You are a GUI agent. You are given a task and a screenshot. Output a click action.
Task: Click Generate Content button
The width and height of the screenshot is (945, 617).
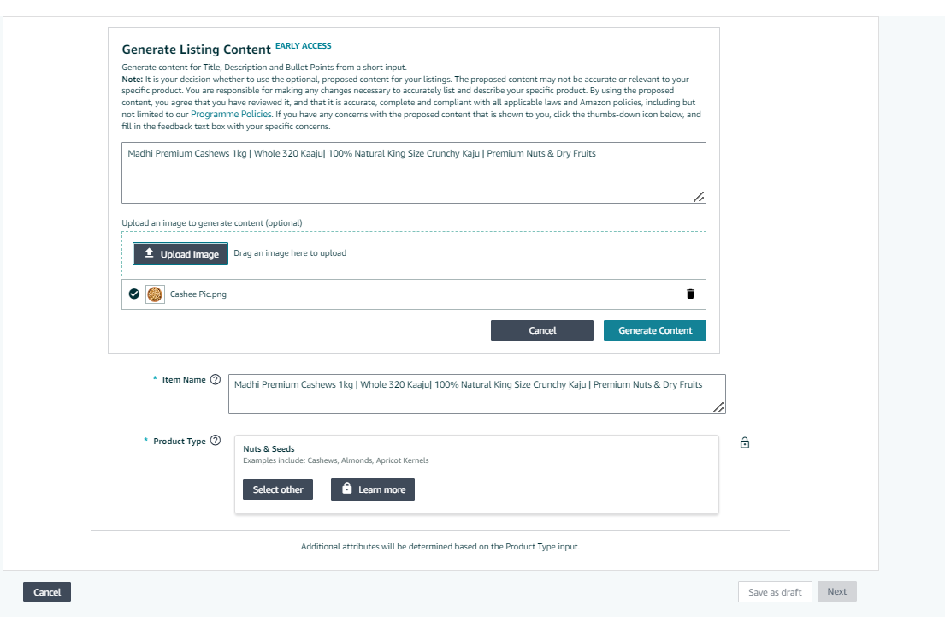coord(654,330)
